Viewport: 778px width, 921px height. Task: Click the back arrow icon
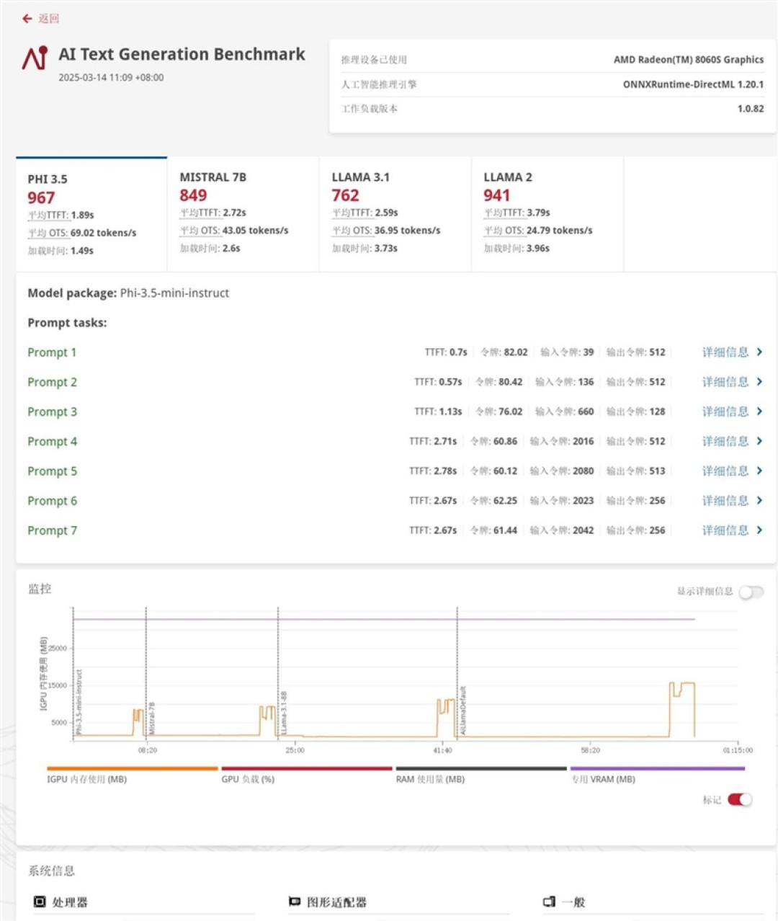point(27,19)
